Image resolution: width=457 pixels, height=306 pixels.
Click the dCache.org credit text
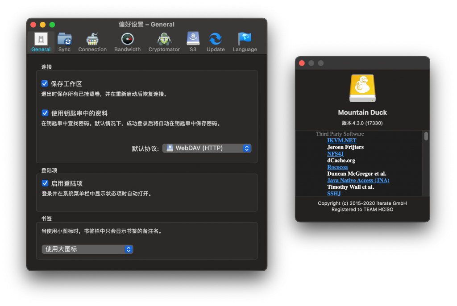tap(341, 160)
